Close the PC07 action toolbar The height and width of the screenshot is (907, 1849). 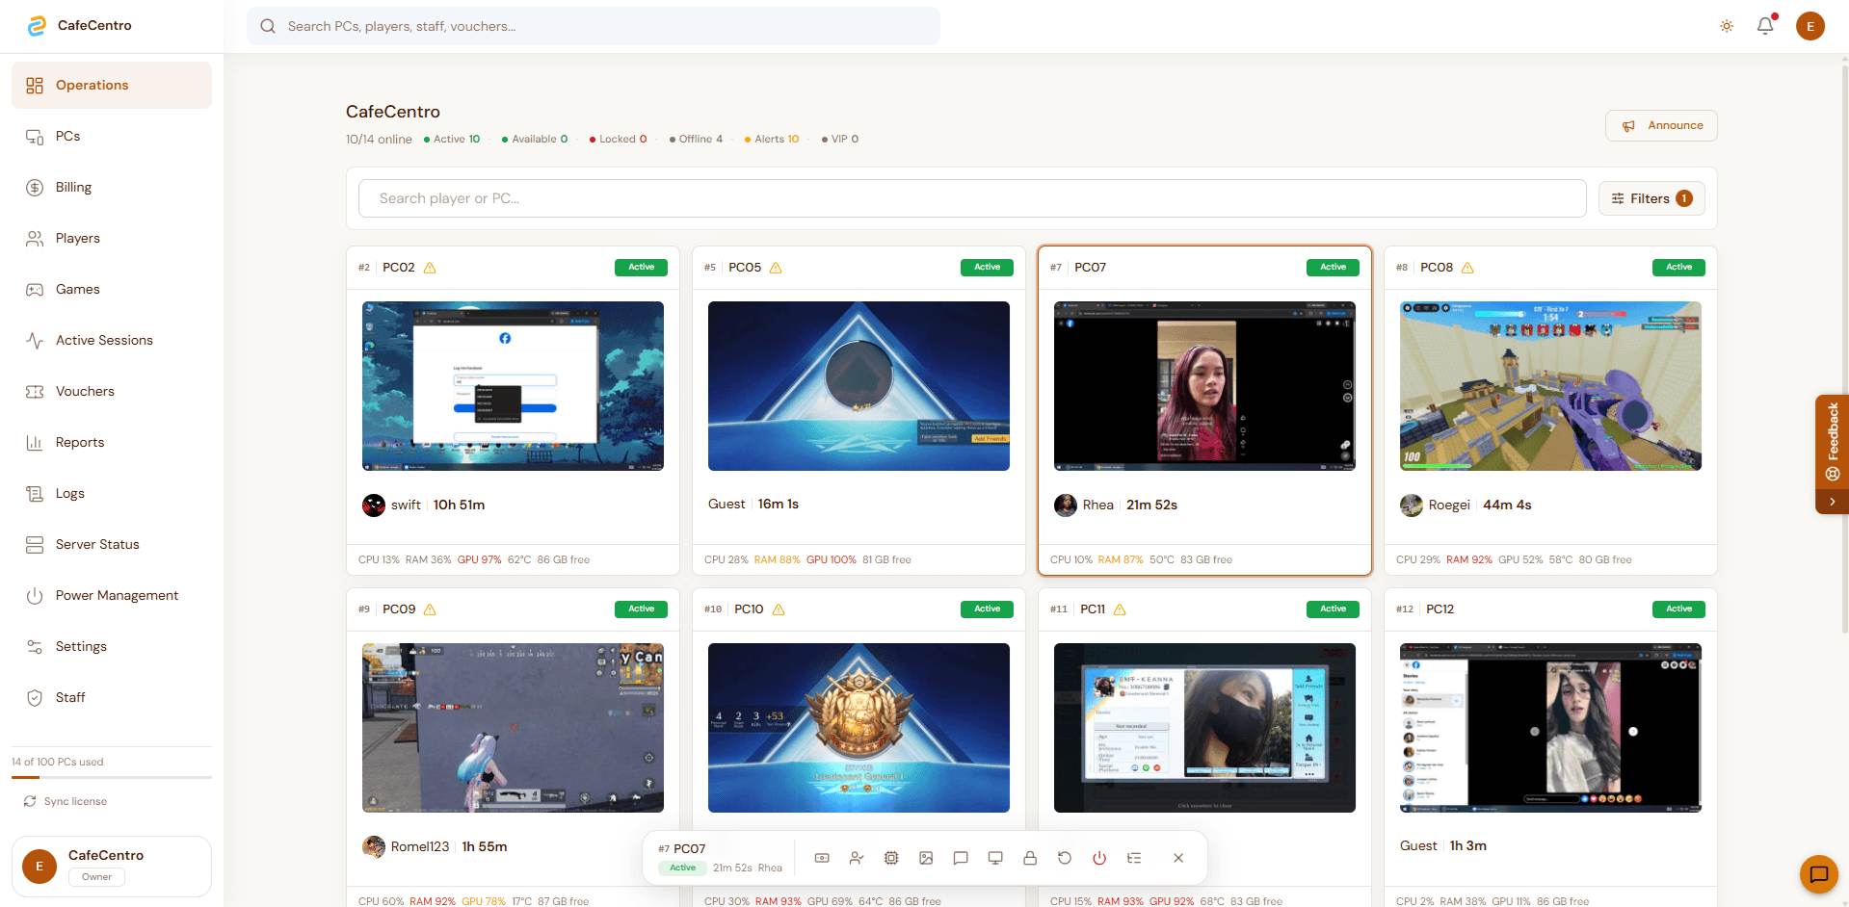point(1178,858)
